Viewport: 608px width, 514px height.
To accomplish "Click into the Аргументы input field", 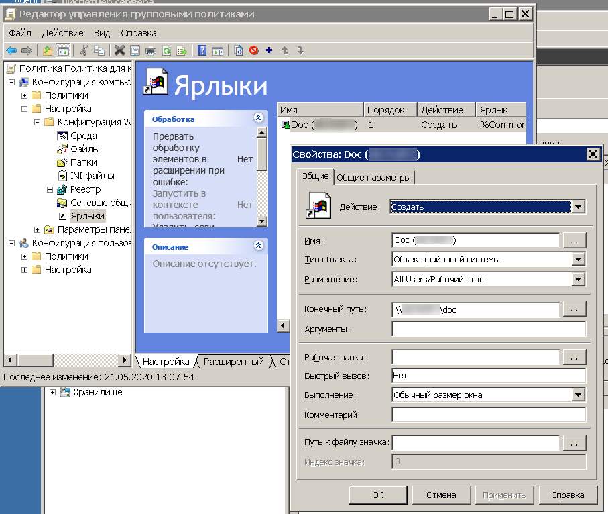I will [488, 329].
